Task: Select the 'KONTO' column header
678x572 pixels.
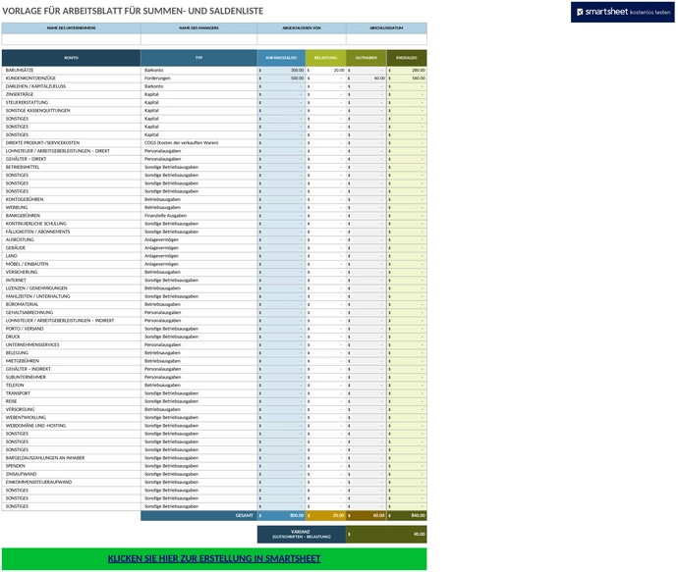Action: (71, 58)
